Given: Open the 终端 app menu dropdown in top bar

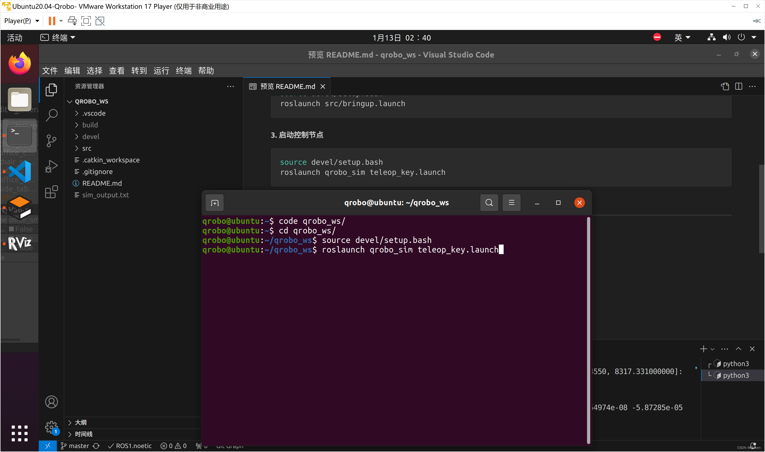Looking at the screenshot, I should point(58,37).
